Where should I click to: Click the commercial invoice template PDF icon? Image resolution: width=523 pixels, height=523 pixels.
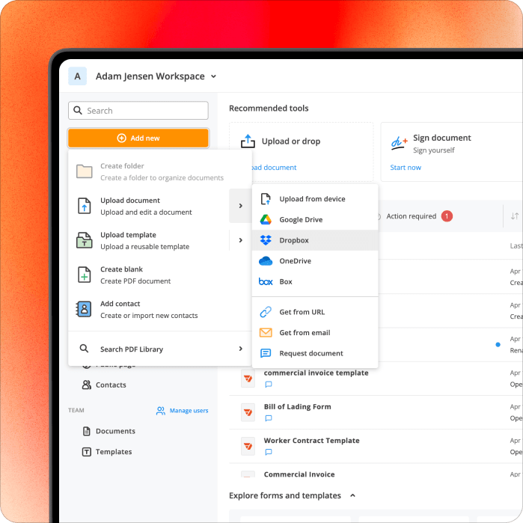coord(248,379)
